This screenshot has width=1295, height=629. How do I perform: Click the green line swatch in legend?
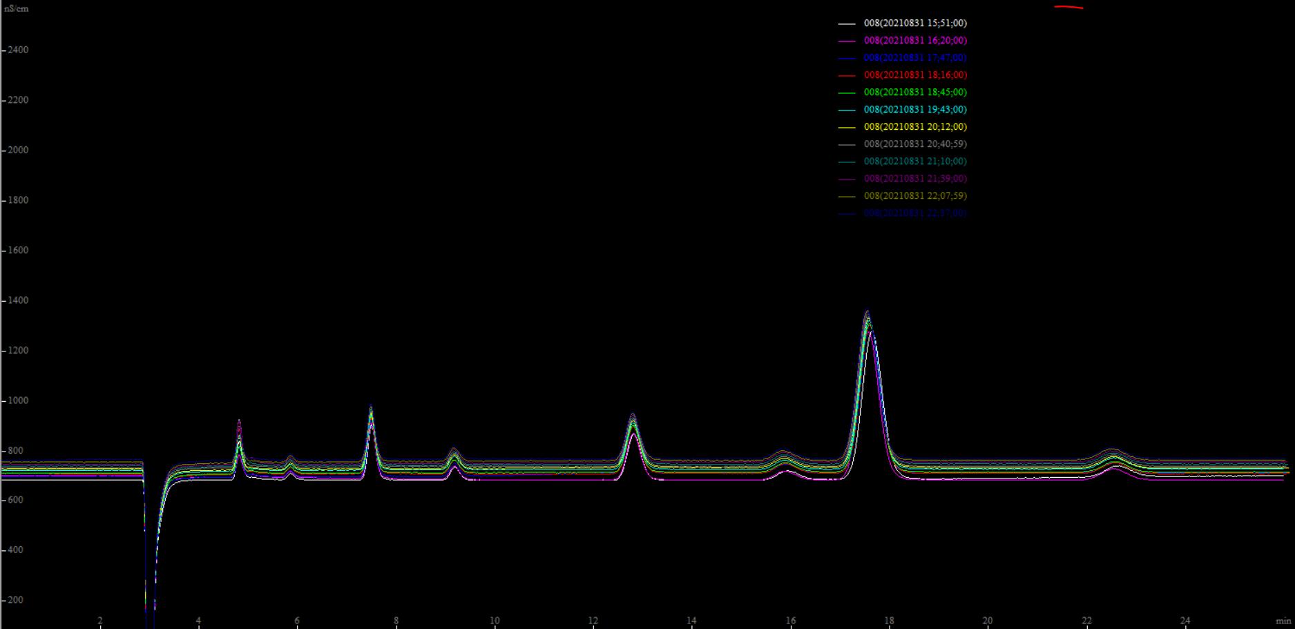click(847, 93)
